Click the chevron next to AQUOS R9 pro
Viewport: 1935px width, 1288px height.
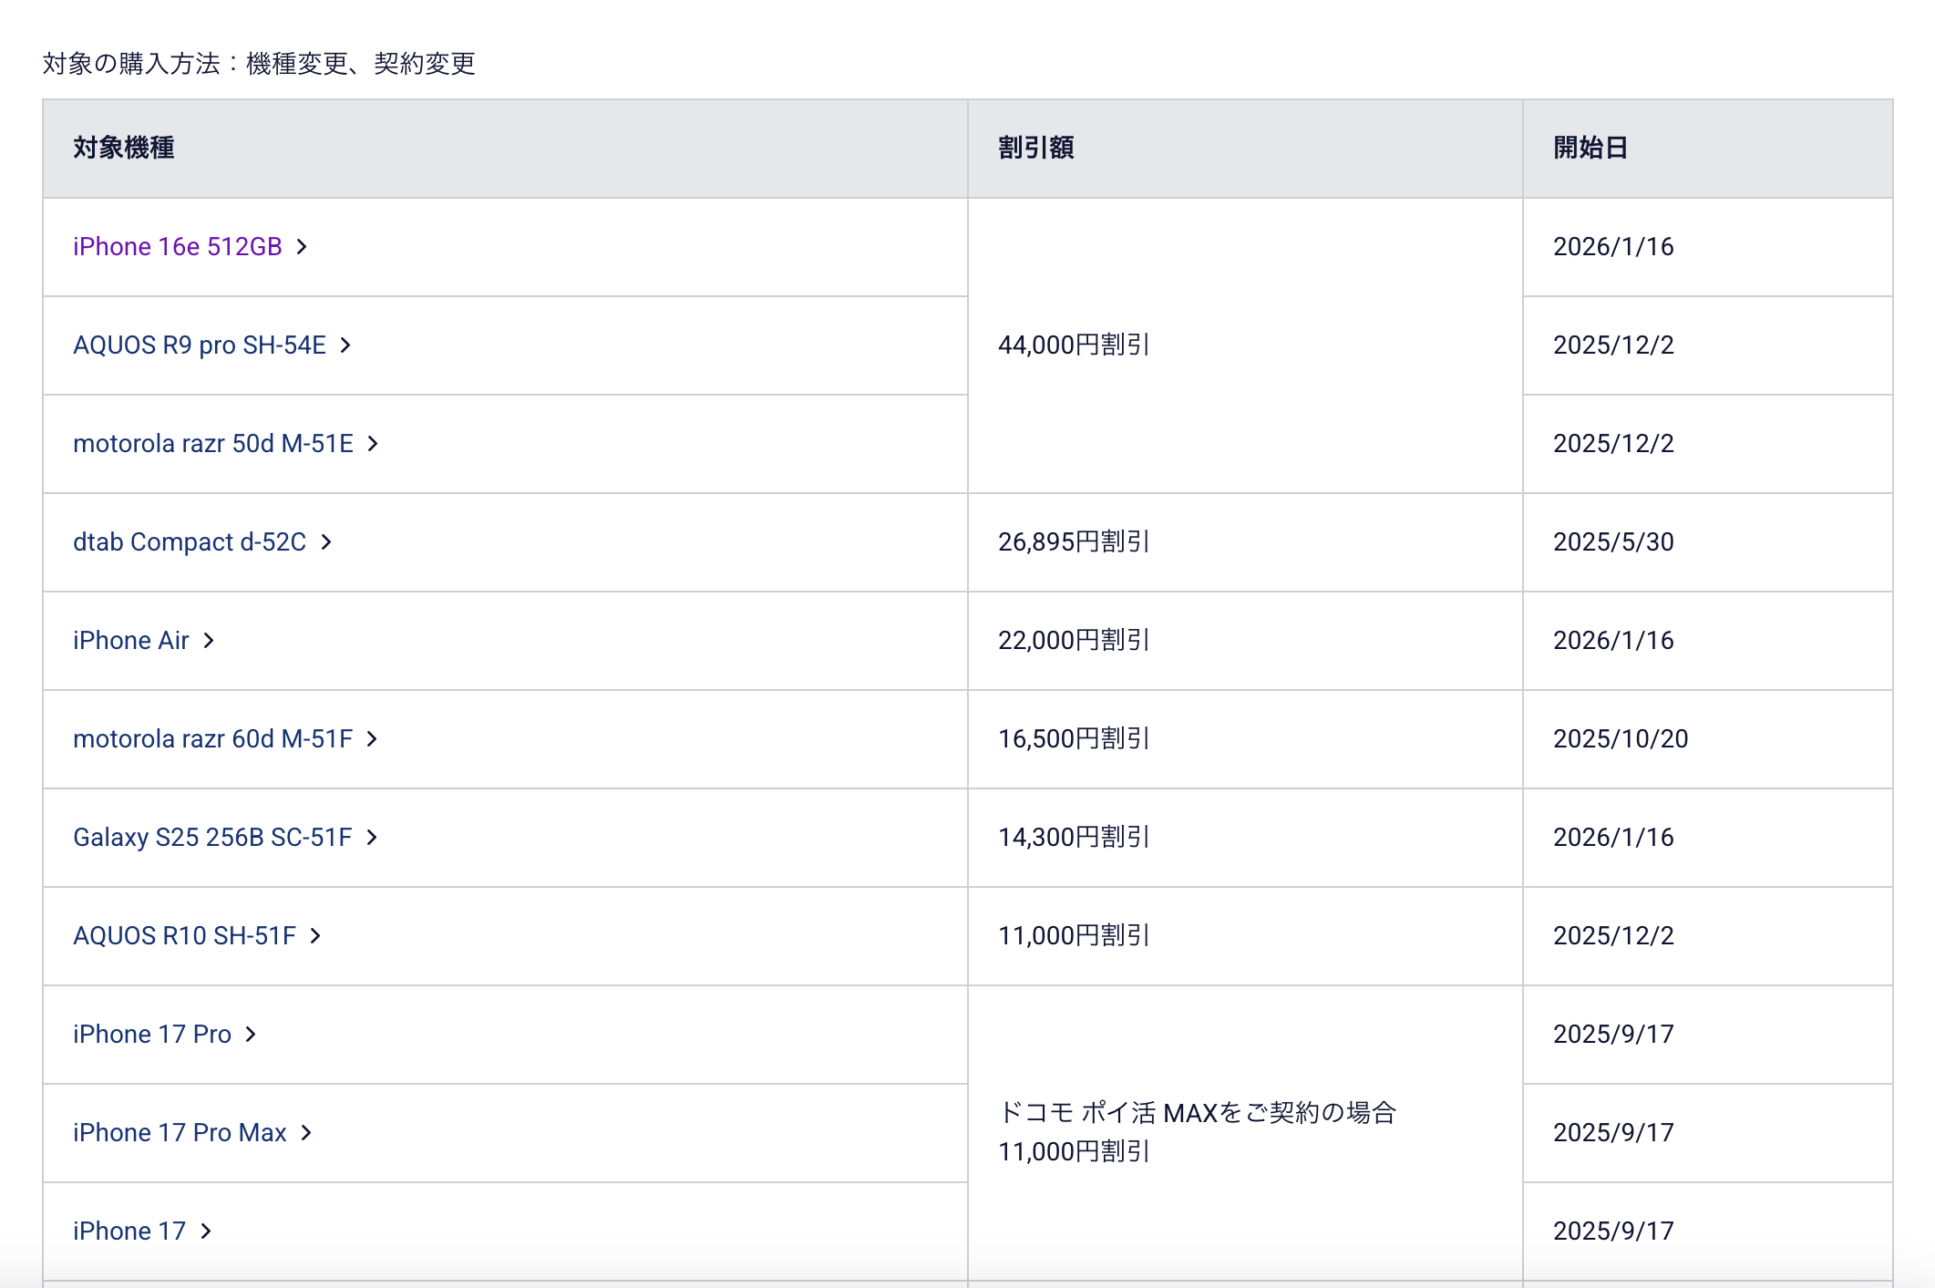(x=345, y=345)
